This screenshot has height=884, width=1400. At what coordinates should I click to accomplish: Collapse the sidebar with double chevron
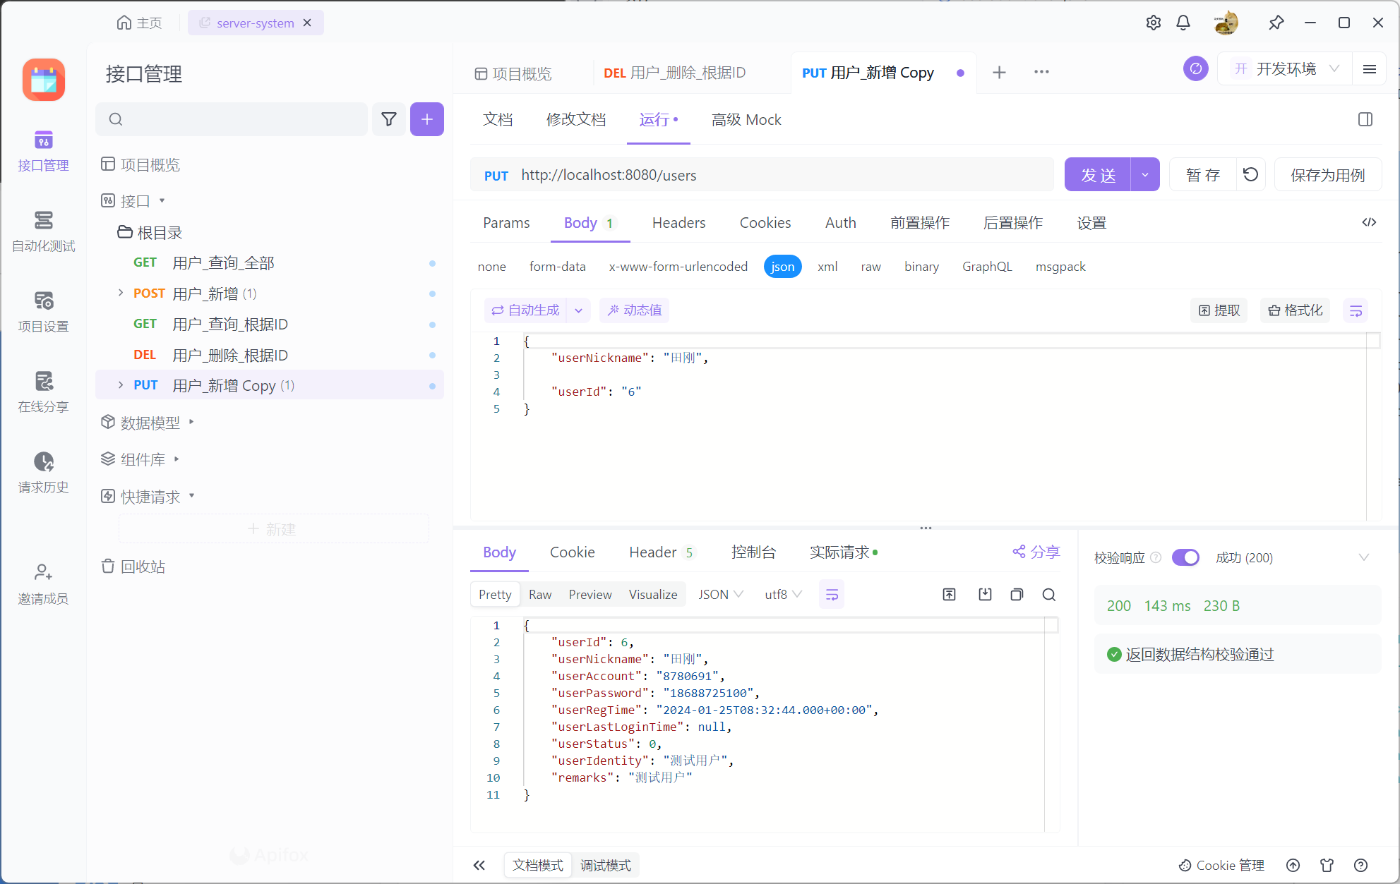click(x=479, y=865)
